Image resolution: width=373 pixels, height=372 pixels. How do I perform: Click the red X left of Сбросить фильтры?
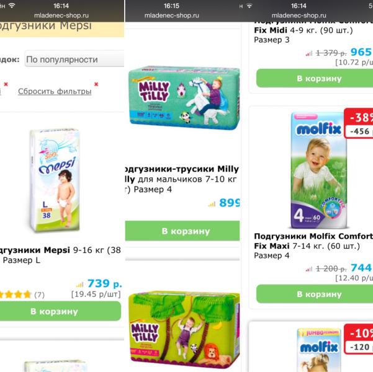tap(6, 84)
